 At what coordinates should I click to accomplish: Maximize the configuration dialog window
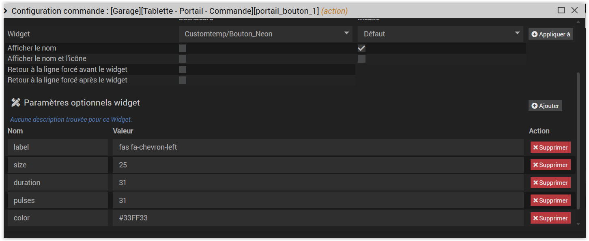point(561,11)
